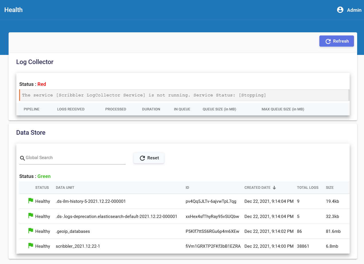The width and height of the screenshot is (364, 264).
Task: Click the green flag for .geoip_databases row
Action: [x=31, y=231]
